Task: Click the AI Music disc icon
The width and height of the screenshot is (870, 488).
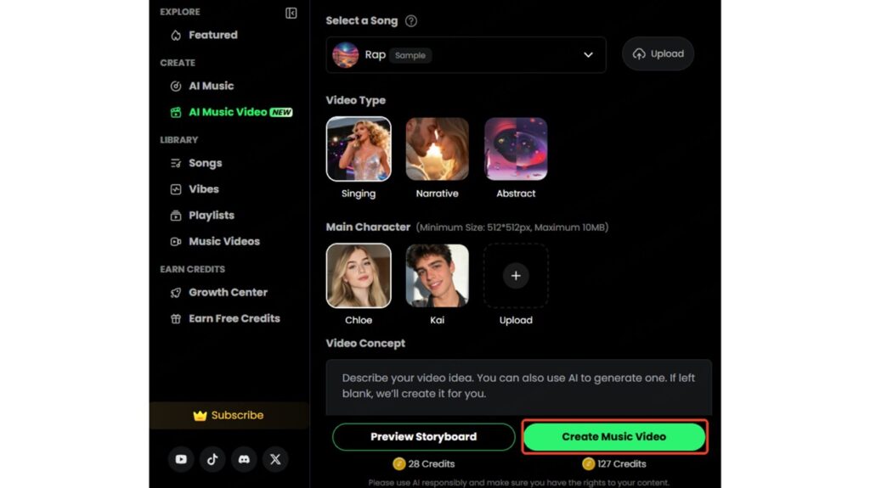Action: click(176, 86)
